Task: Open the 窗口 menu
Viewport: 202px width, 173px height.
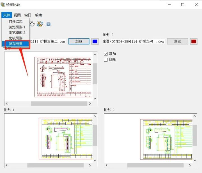Action: 28,15
